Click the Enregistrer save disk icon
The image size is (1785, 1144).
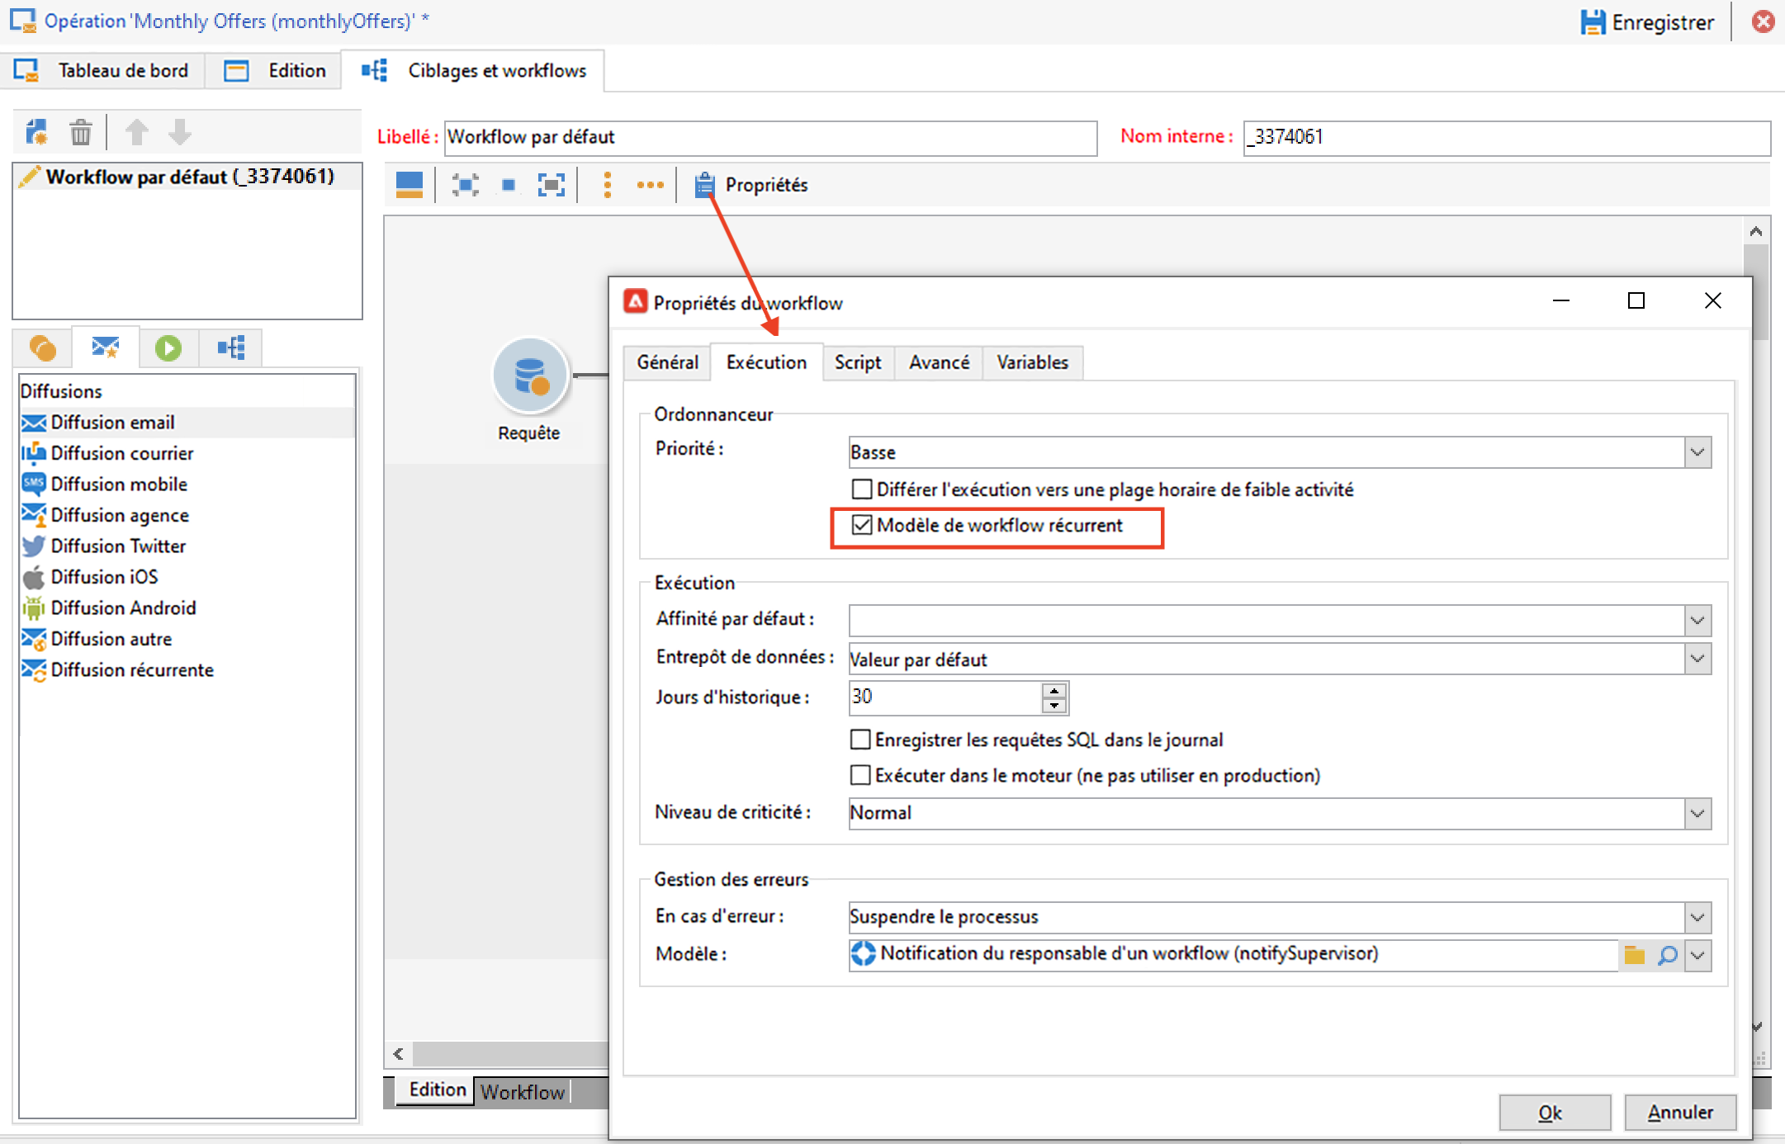(x=1593, y=22)
